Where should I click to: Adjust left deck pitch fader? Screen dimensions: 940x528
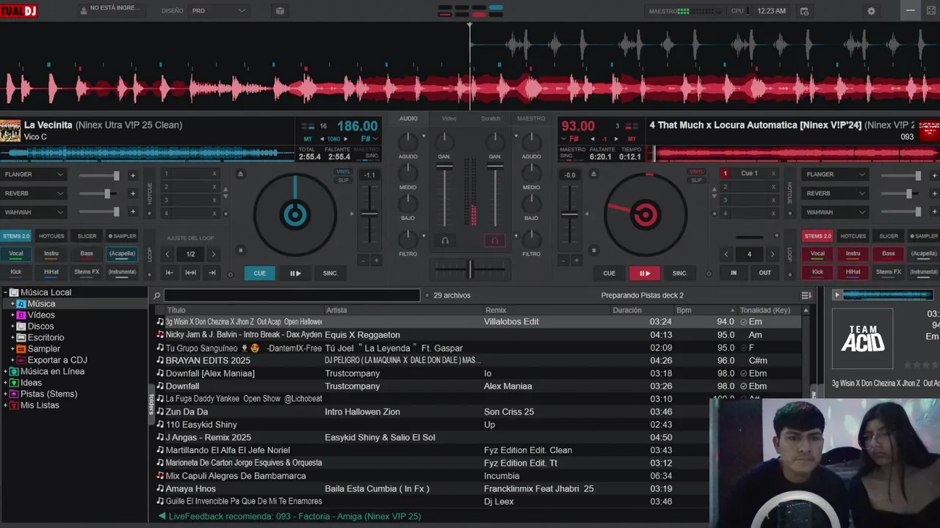coord(369,213)
